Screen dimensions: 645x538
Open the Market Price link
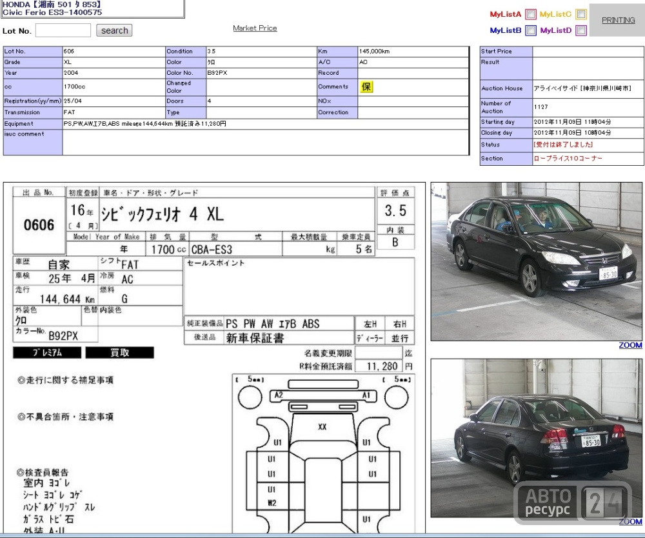pos(255,28)
